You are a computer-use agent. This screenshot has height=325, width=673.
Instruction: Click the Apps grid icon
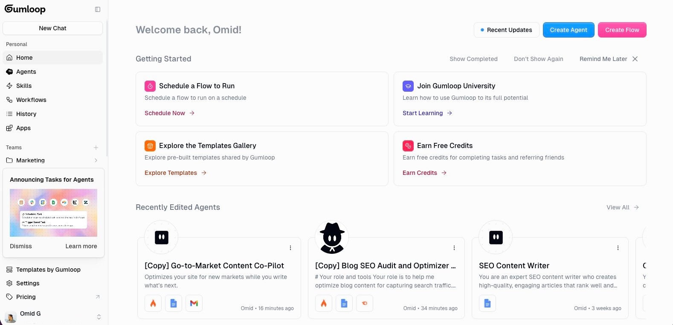[x=9, y=128]
